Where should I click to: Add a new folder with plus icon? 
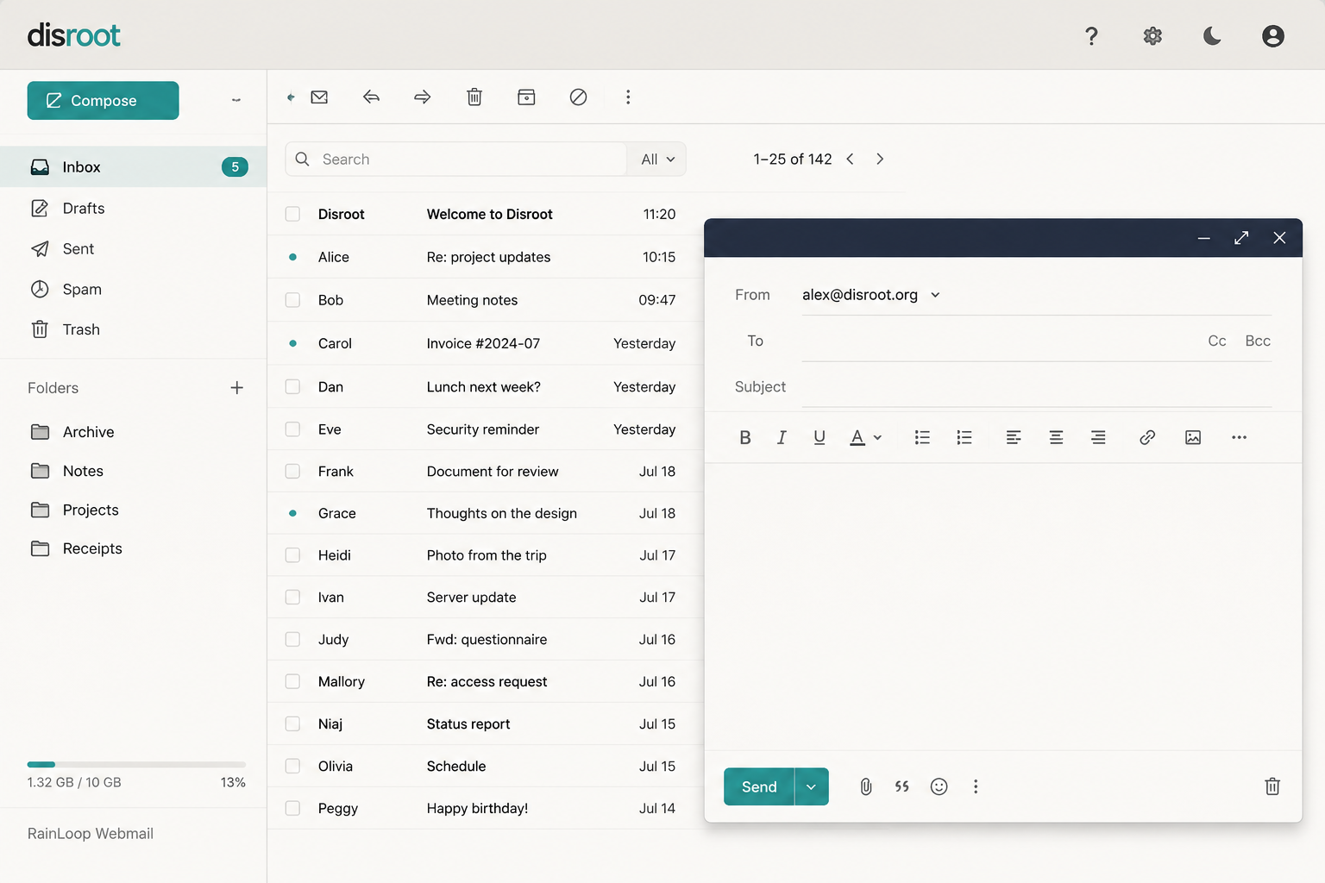click(237, 388)
